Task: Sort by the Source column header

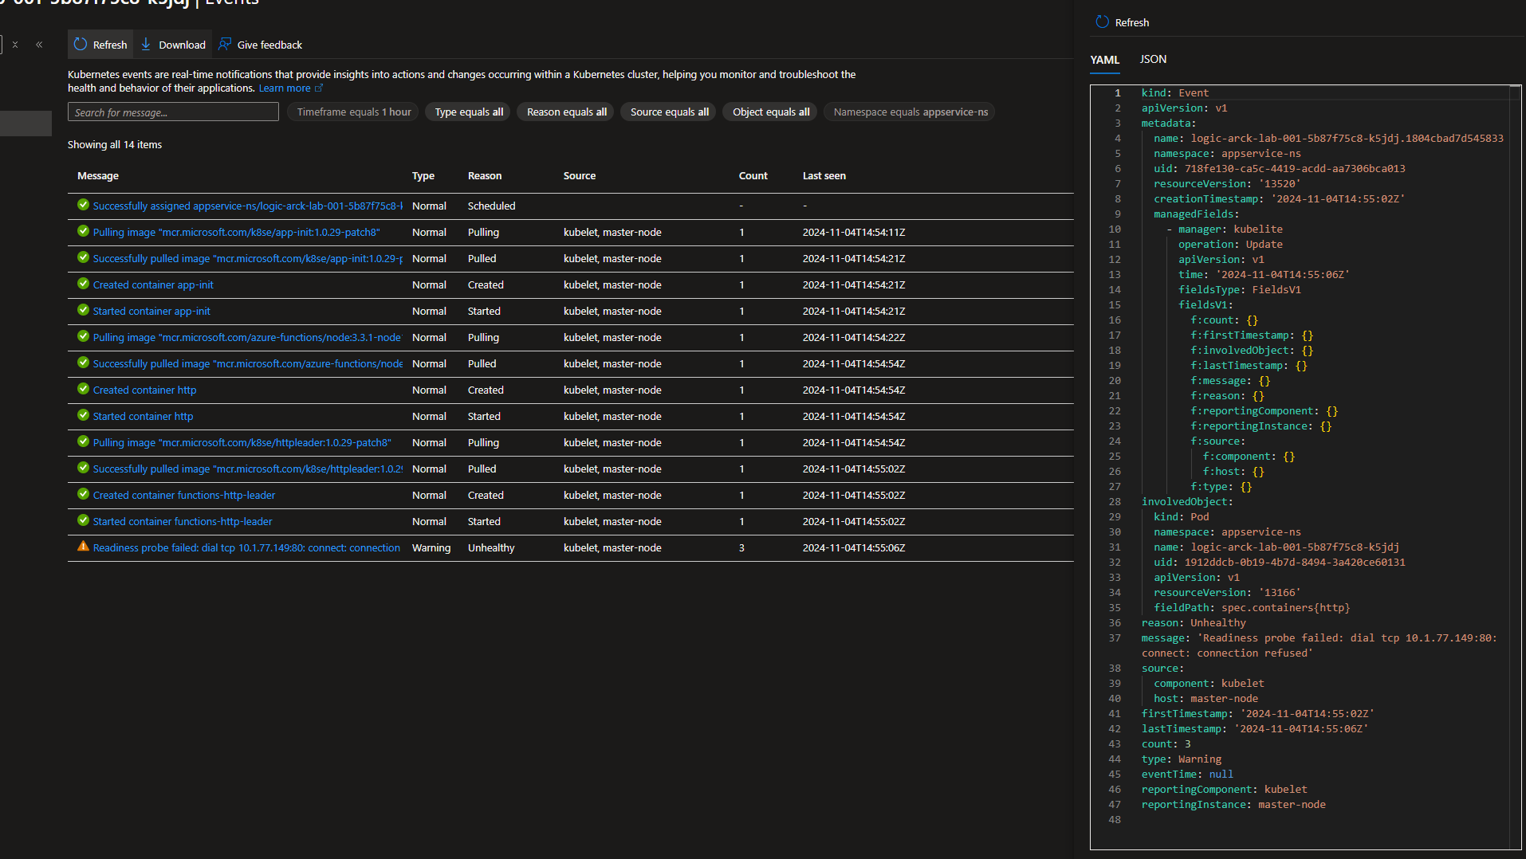Action: tap(580, 176)
